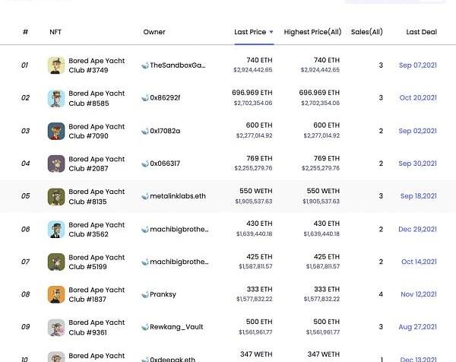
Task: Open Pranksy owner profile link
Action: point(163,294)
